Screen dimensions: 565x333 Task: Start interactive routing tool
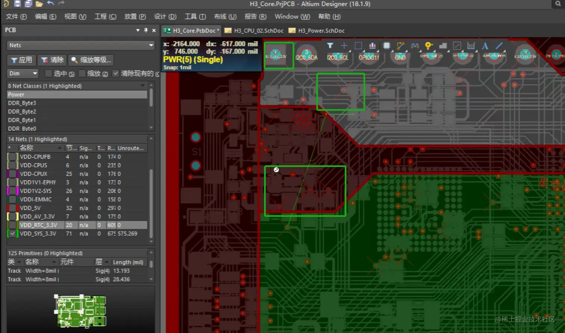point(401,46)
